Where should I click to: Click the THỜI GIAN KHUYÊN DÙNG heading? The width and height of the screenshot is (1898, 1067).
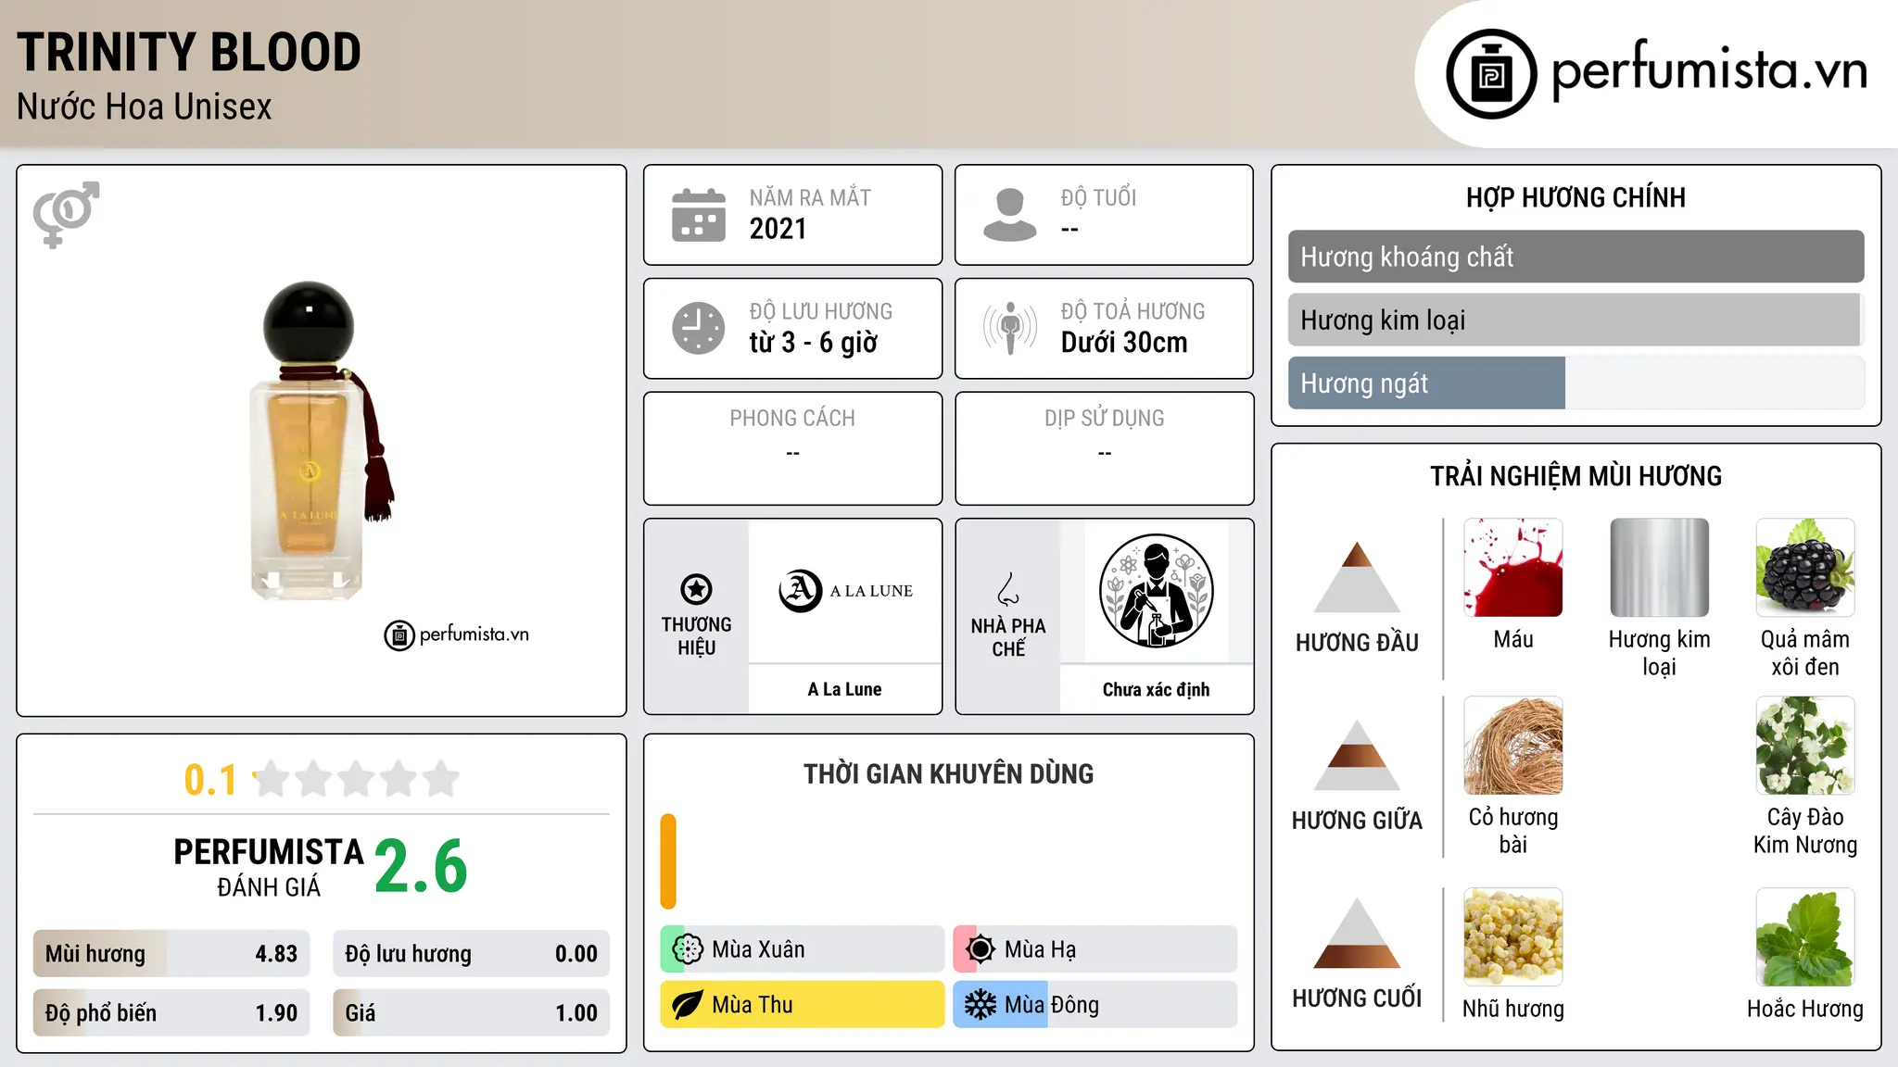(x=948, y=773)
